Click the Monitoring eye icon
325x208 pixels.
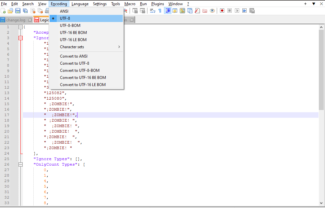pyautogui.click(x=212, y=11)
